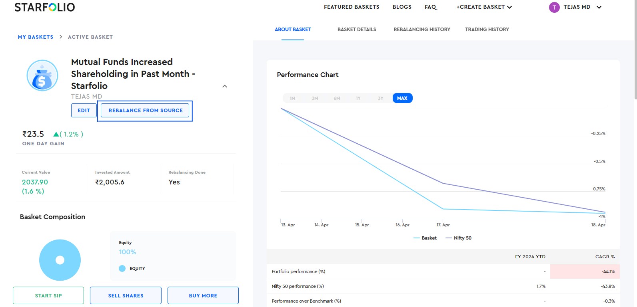This screenshot has height=307, width=637.
Task: Open Featured Baskets in the top menu
Action: click(x=351, y=7)
